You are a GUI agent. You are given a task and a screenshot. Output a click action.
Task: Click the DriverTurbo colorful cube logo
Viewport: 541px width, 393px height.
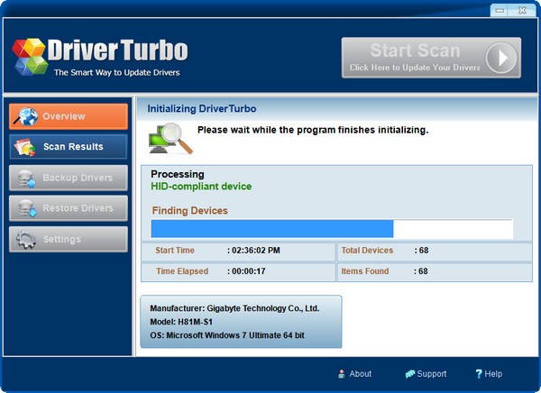tap(30, 56)
